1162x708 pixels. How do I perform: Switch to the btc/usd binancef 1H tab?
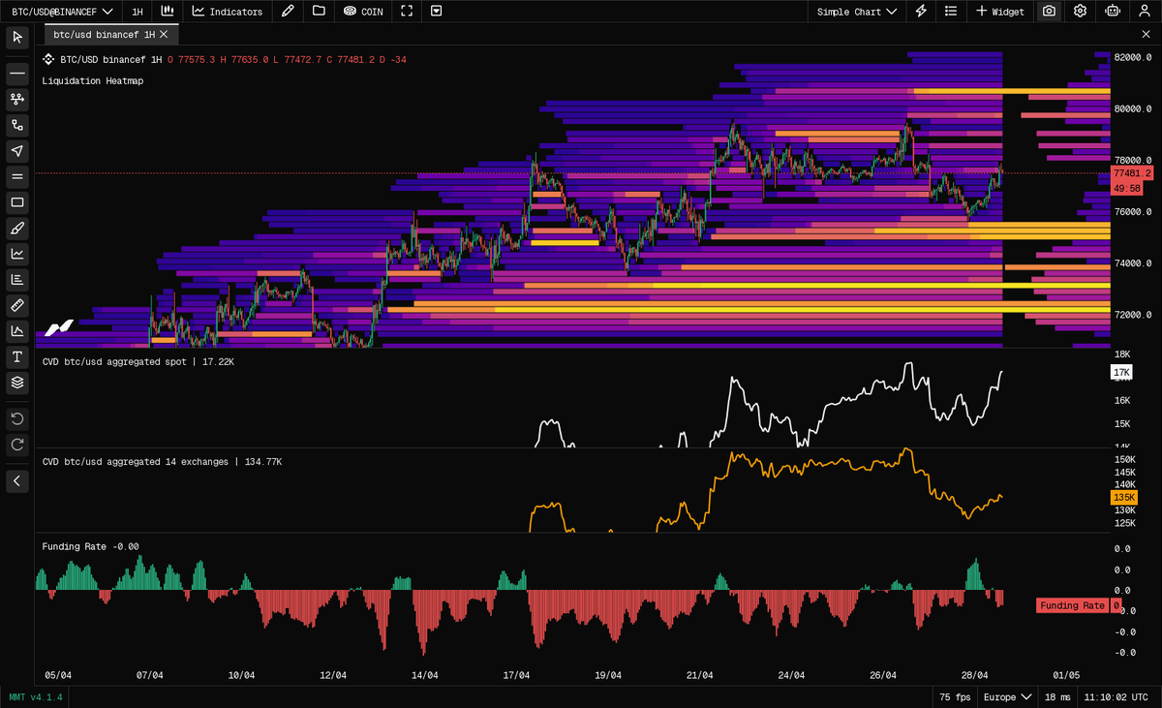pos(104,35)
